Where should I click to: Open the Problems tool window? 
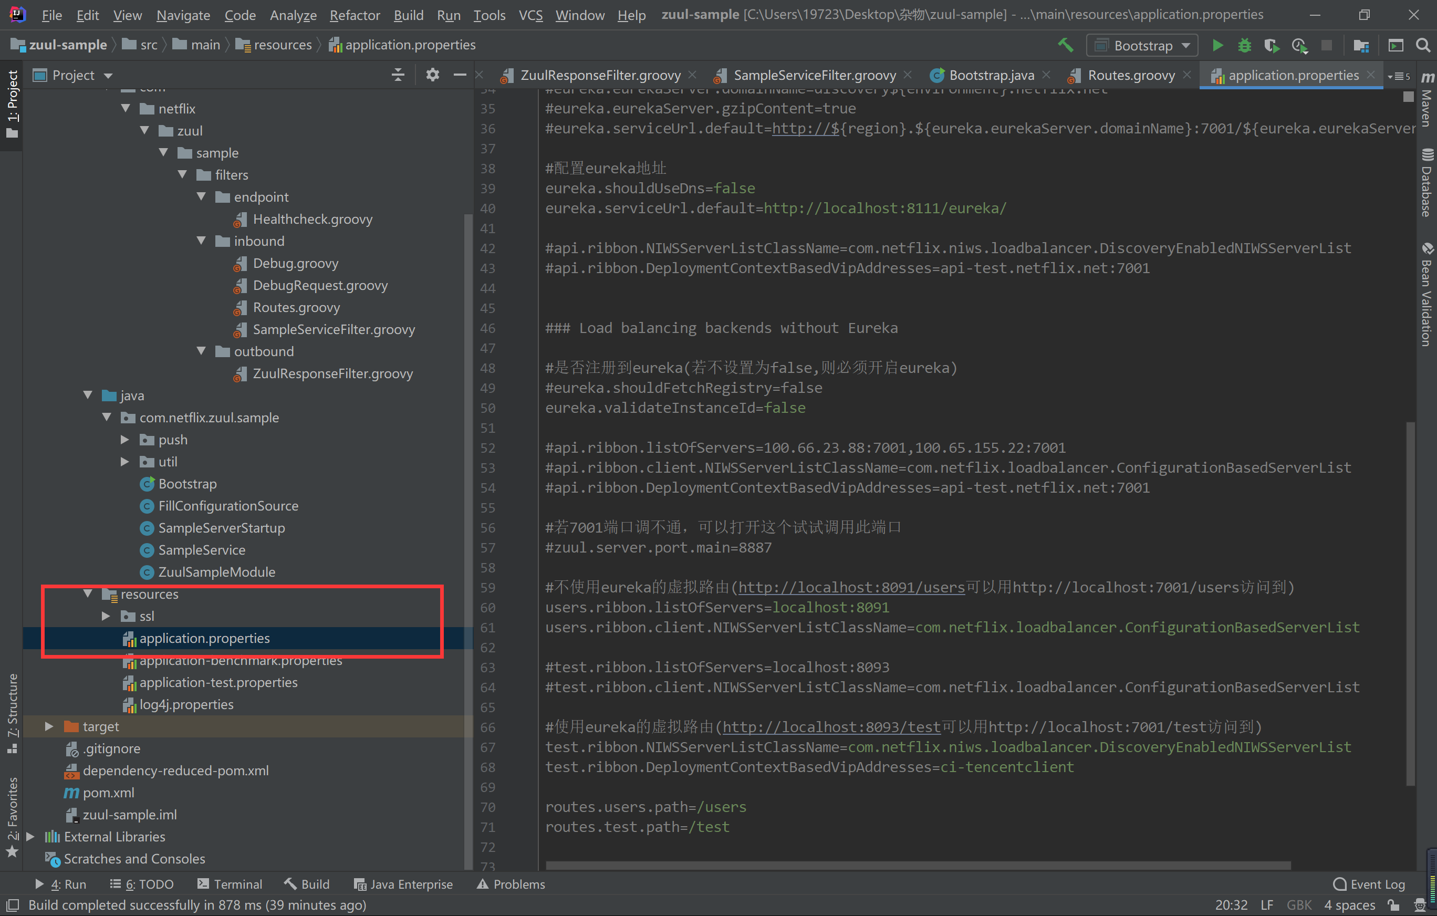(511, 884)
